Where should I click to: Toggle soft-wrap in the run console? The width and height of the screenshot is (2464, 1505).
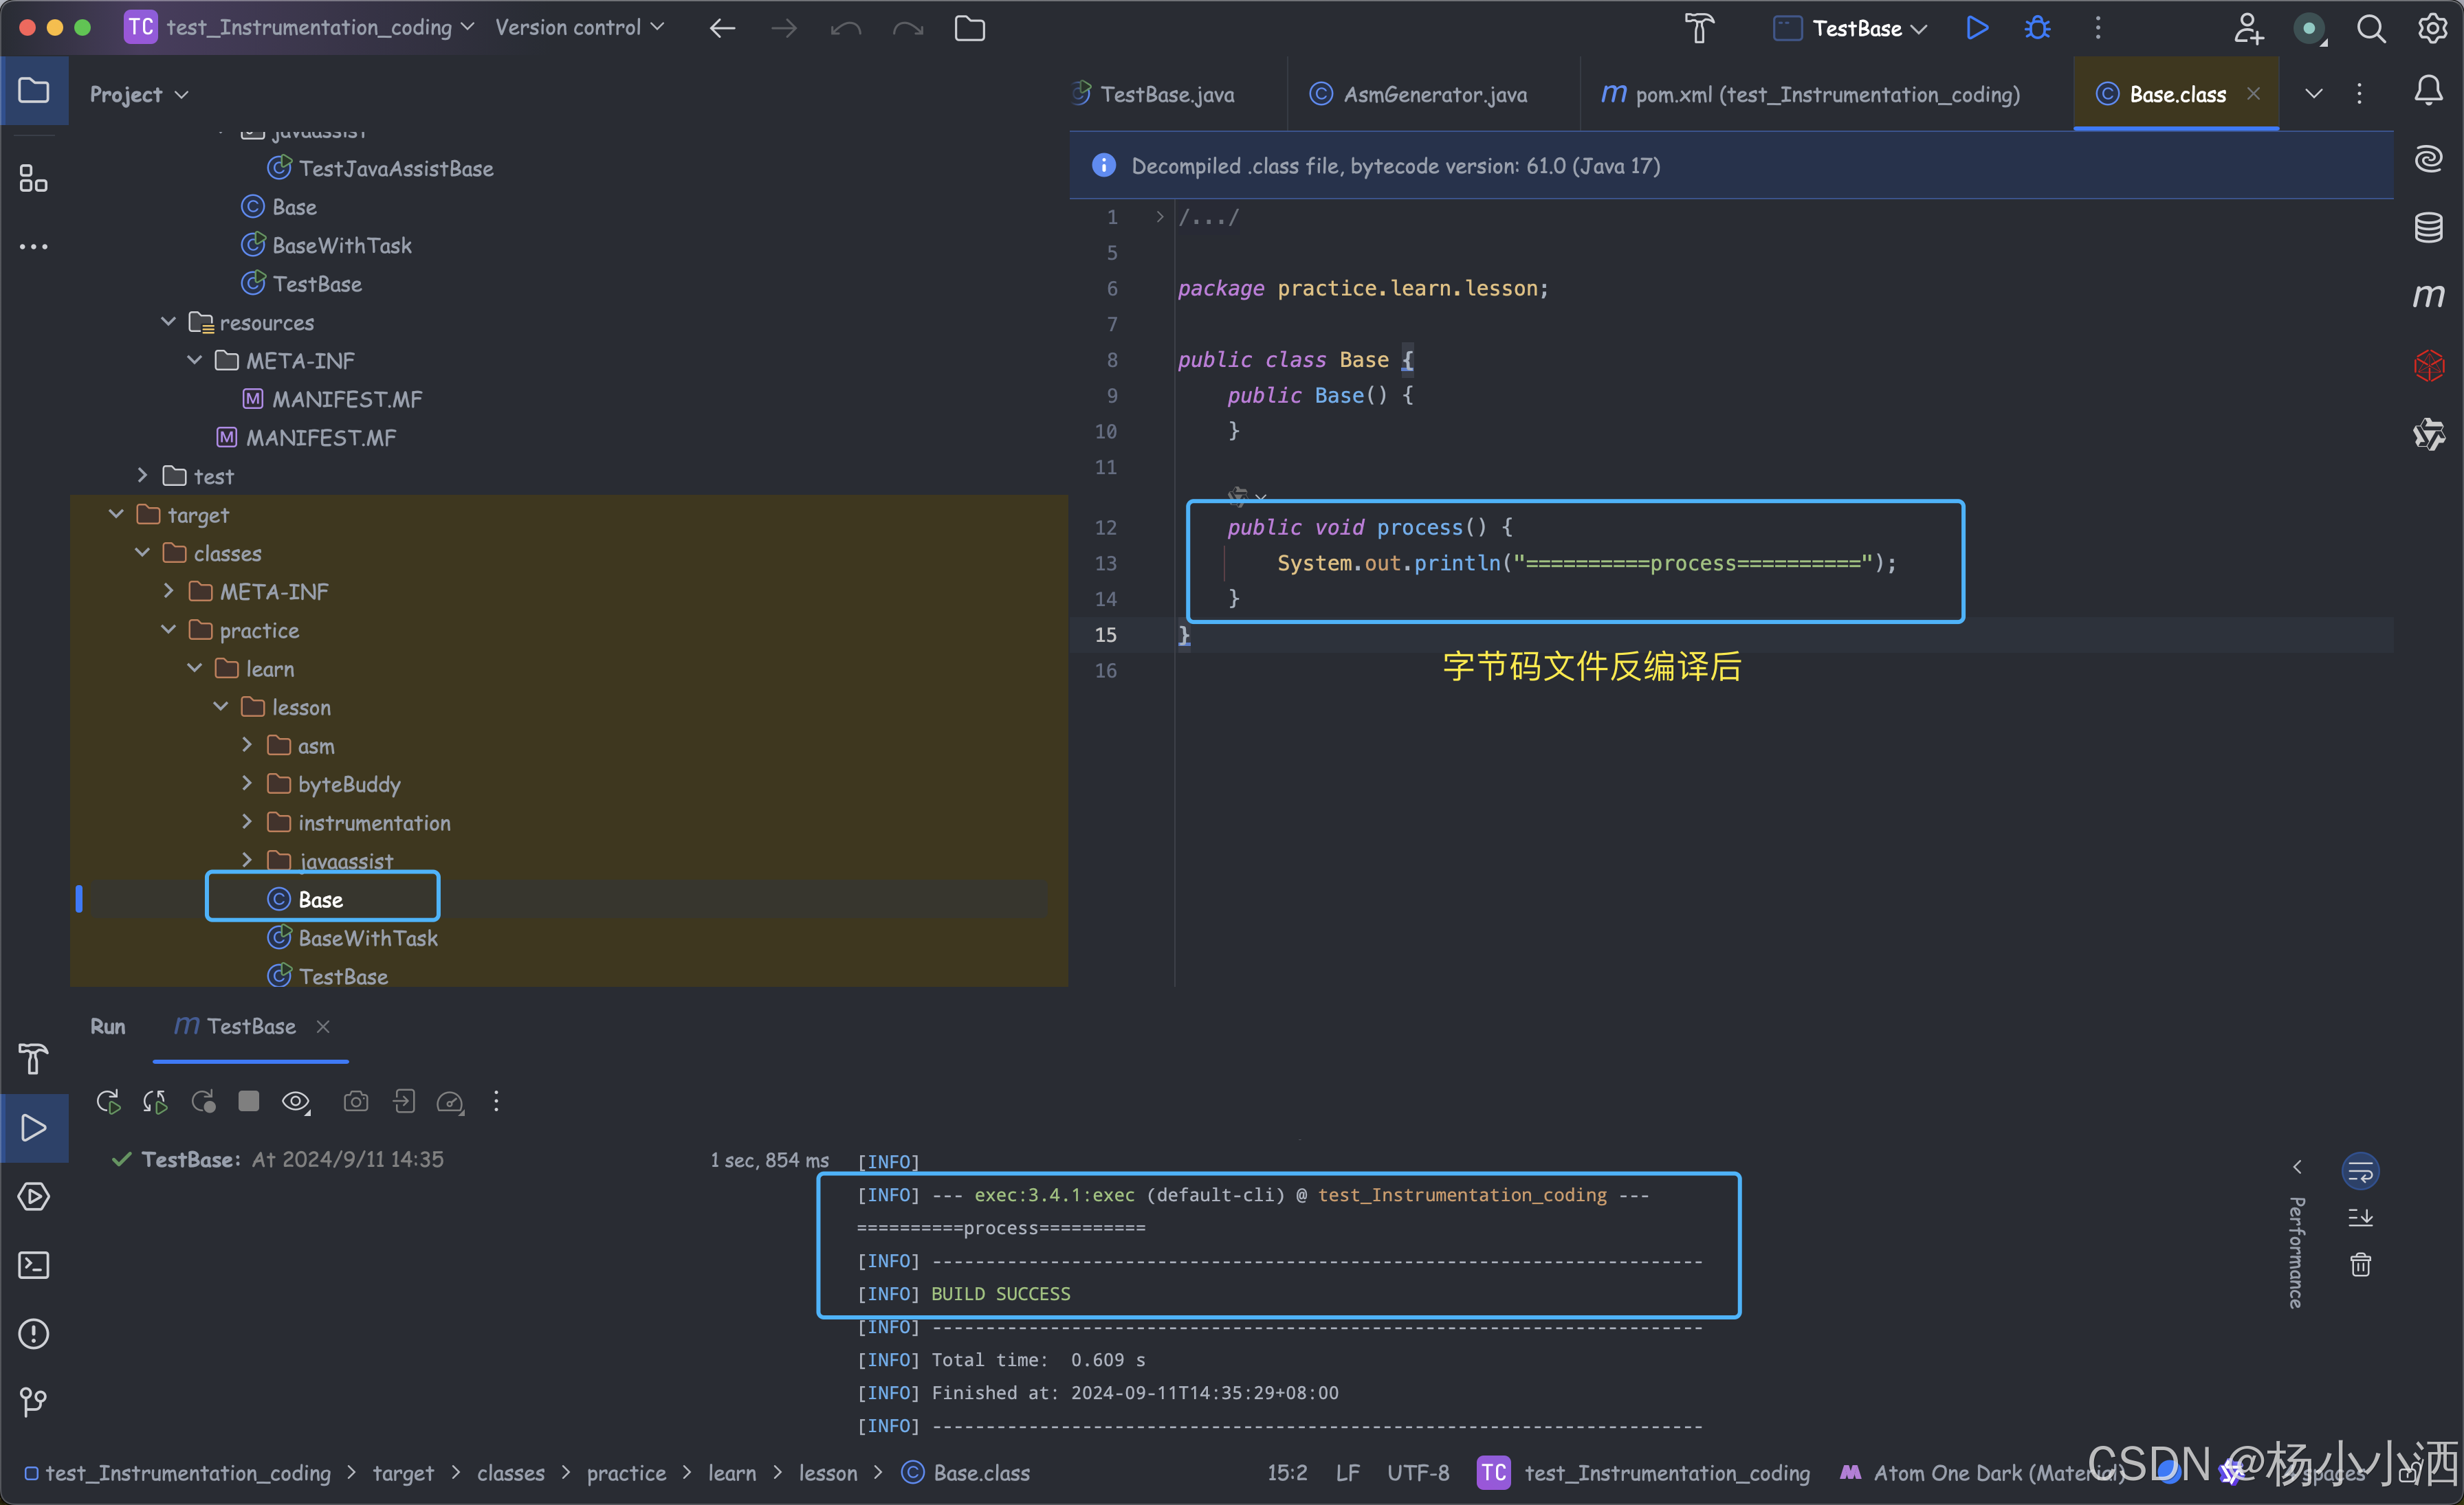pos(2360,1170)
